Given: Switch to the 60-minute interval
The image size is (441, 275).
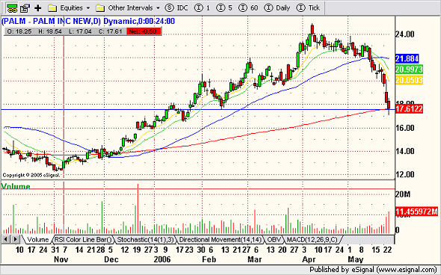Looking at the screenshot, I should [x=248, y=8].
